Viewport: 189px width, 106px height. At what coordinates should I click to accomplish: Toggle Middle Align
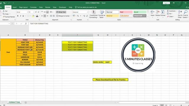45,12
